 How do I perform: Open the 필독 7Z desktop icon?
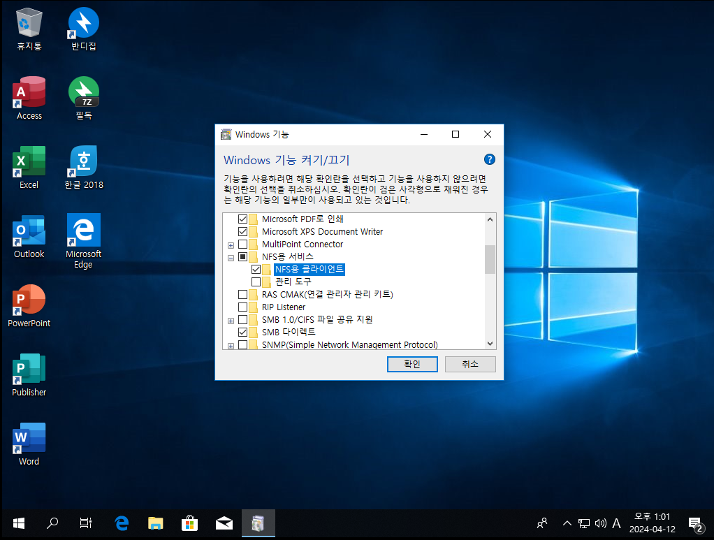pyautogui.click(x=84, y=98)
